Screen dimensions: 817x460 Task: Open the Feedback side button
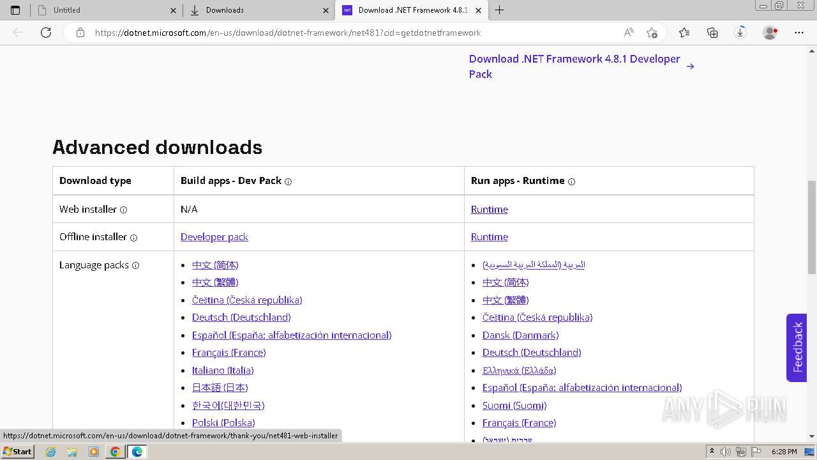point(797,348)
